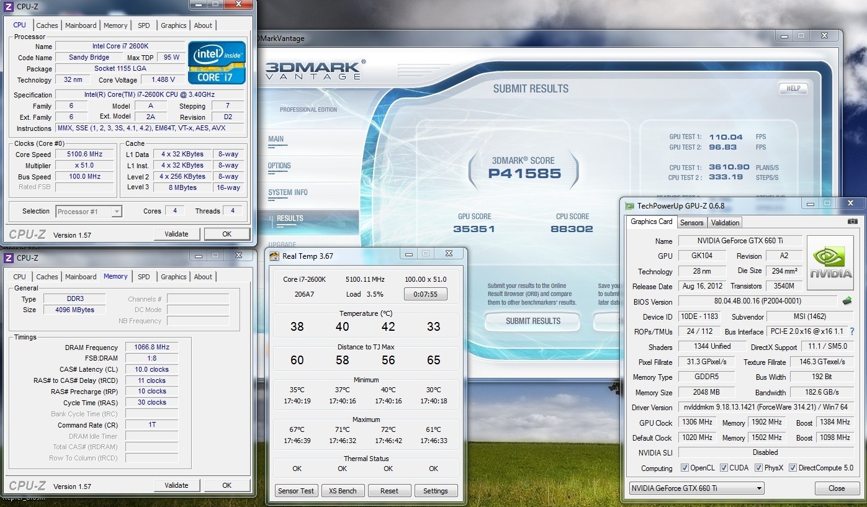Click the HELP button in 3DMark Vantage
This screenshot has height=507, width=867.
point(793,88)
